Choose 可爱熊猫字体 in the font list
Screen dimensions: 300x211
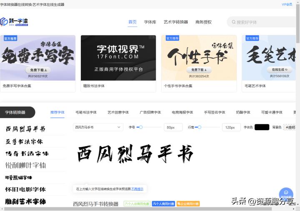pyautogui.click(x=19, y=178)
